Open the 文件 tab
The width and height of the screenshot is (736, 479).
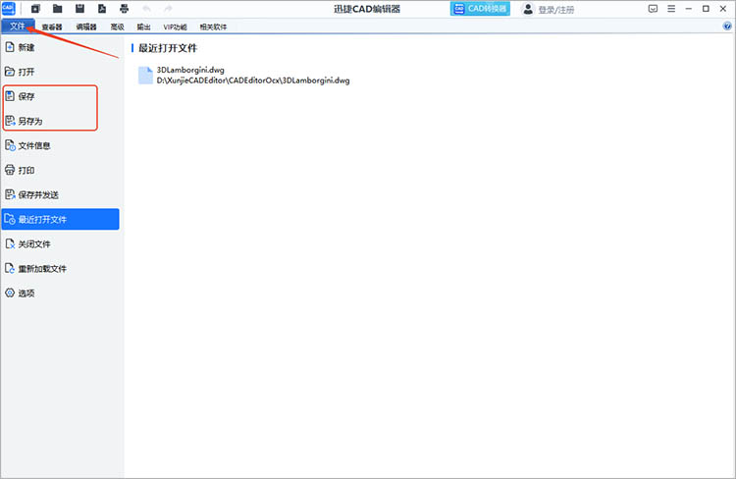[x=18, y=27]
